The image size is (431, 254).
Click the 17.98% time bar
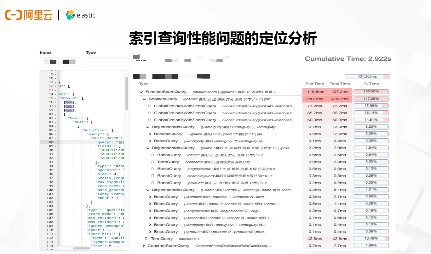click(x=371, y=106)
